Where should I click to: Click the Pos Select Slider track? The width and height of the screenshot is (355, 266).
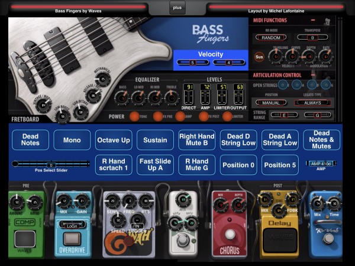51,164
